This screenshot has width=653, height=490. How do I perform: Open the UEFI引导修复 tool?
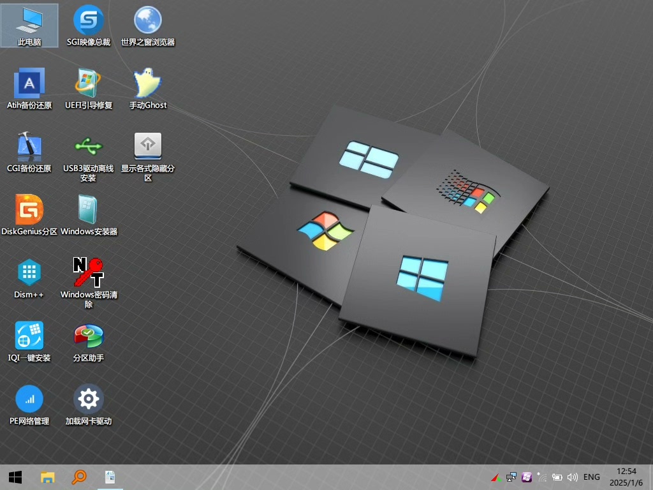[88, 83]
